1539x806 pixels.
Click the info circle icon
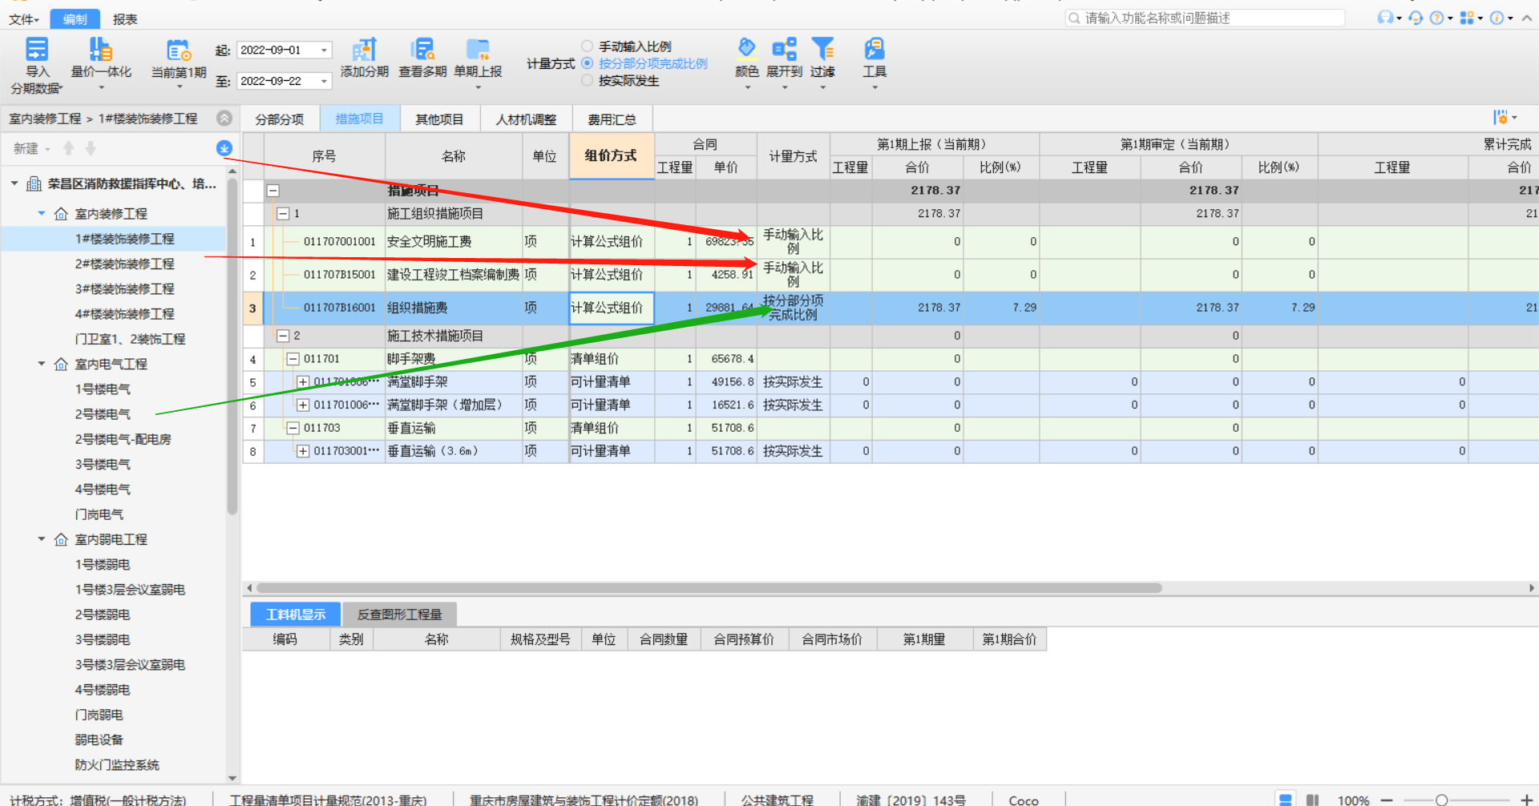pyautogui.click(x=1497, y=18)
